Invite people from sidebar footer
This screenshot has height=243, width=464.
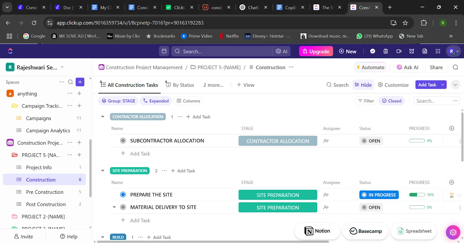(x=23, y=236)
